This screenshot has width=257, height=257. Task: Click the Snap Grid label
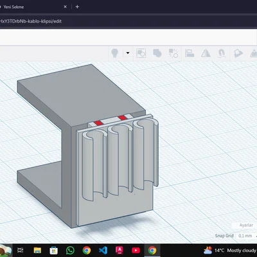pyautogui.click(x=224, y=236)
